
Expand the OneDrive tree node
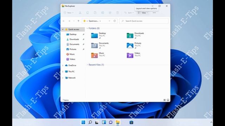(63, 65)
